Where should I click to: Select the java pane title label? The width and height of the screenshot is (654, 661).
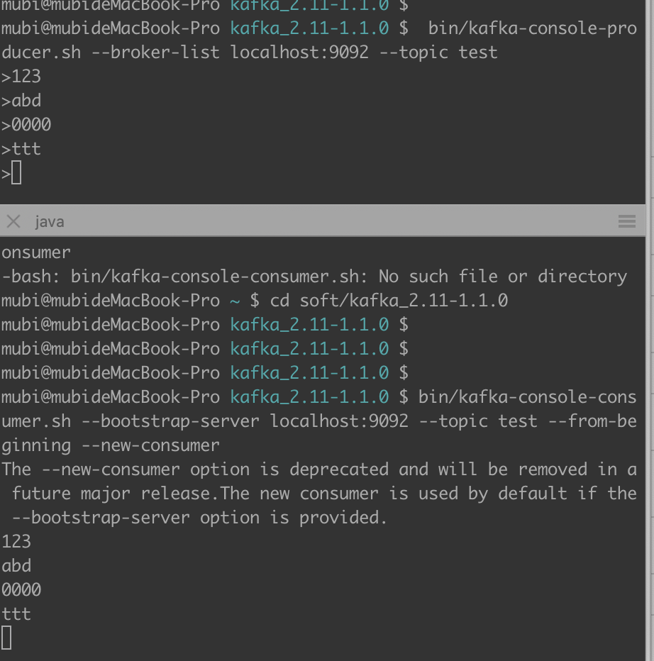pos(50,222)
